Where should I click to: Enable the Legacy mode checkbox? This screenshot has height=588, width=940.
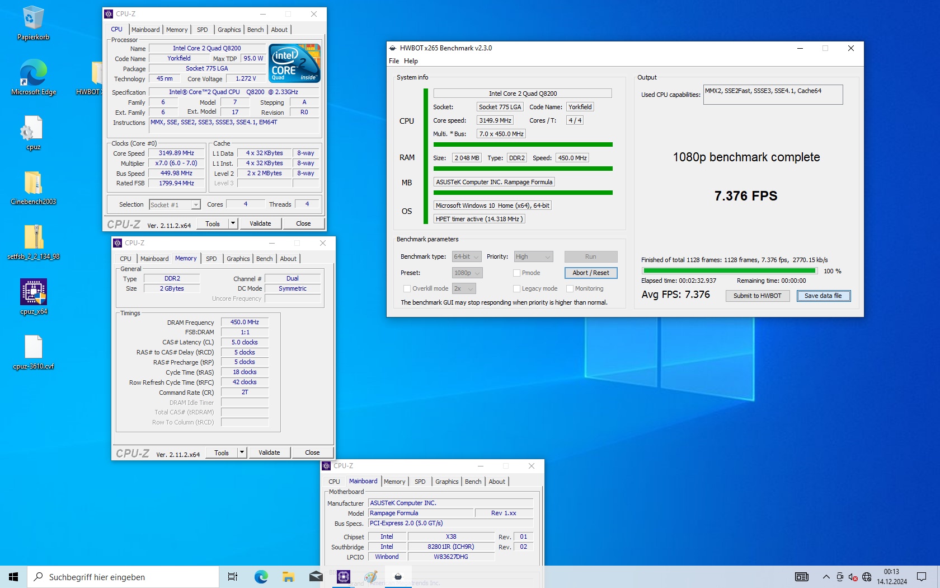(516, 288)
